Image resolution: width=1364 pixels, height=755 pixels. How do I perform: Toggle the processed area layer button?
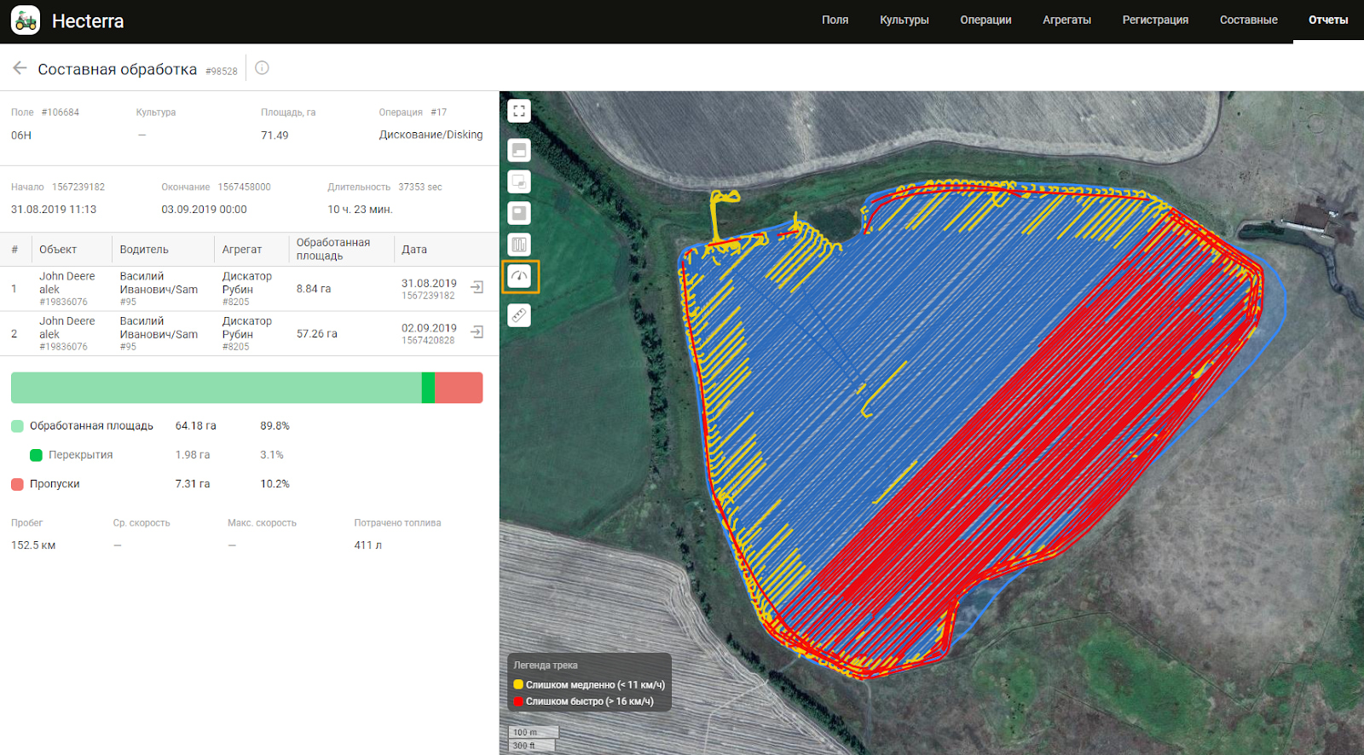click(519, 151)
